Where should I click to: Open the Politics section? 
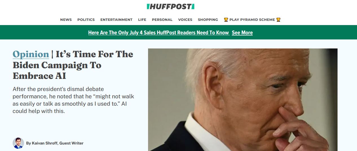coord(86,20)
